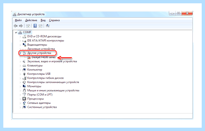Collapse the COMP root node
205x131 pixels.
(16, 32)
